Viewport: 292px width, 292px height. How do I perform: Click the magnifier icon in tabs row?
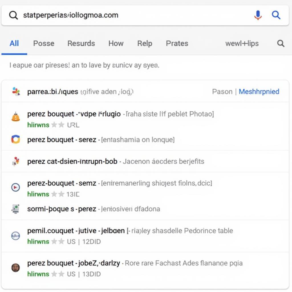click(x=281, y=43)
